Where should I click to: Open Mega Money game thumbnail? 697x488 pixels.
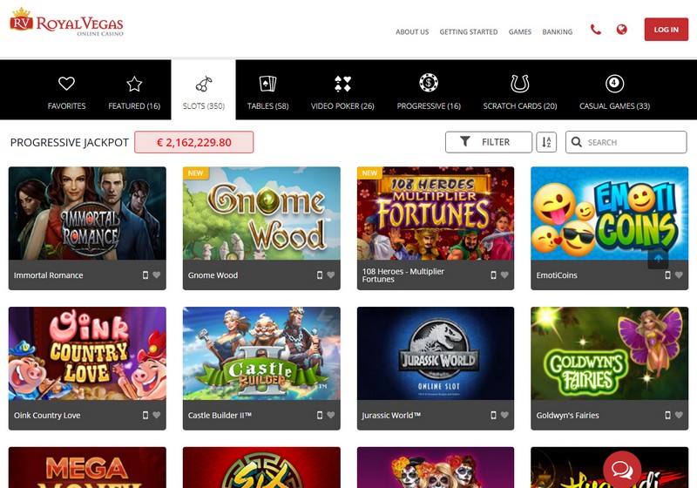tap(87, 468)
